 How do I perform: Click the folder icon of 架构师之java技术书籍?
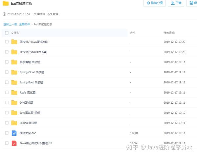point(14,52)
